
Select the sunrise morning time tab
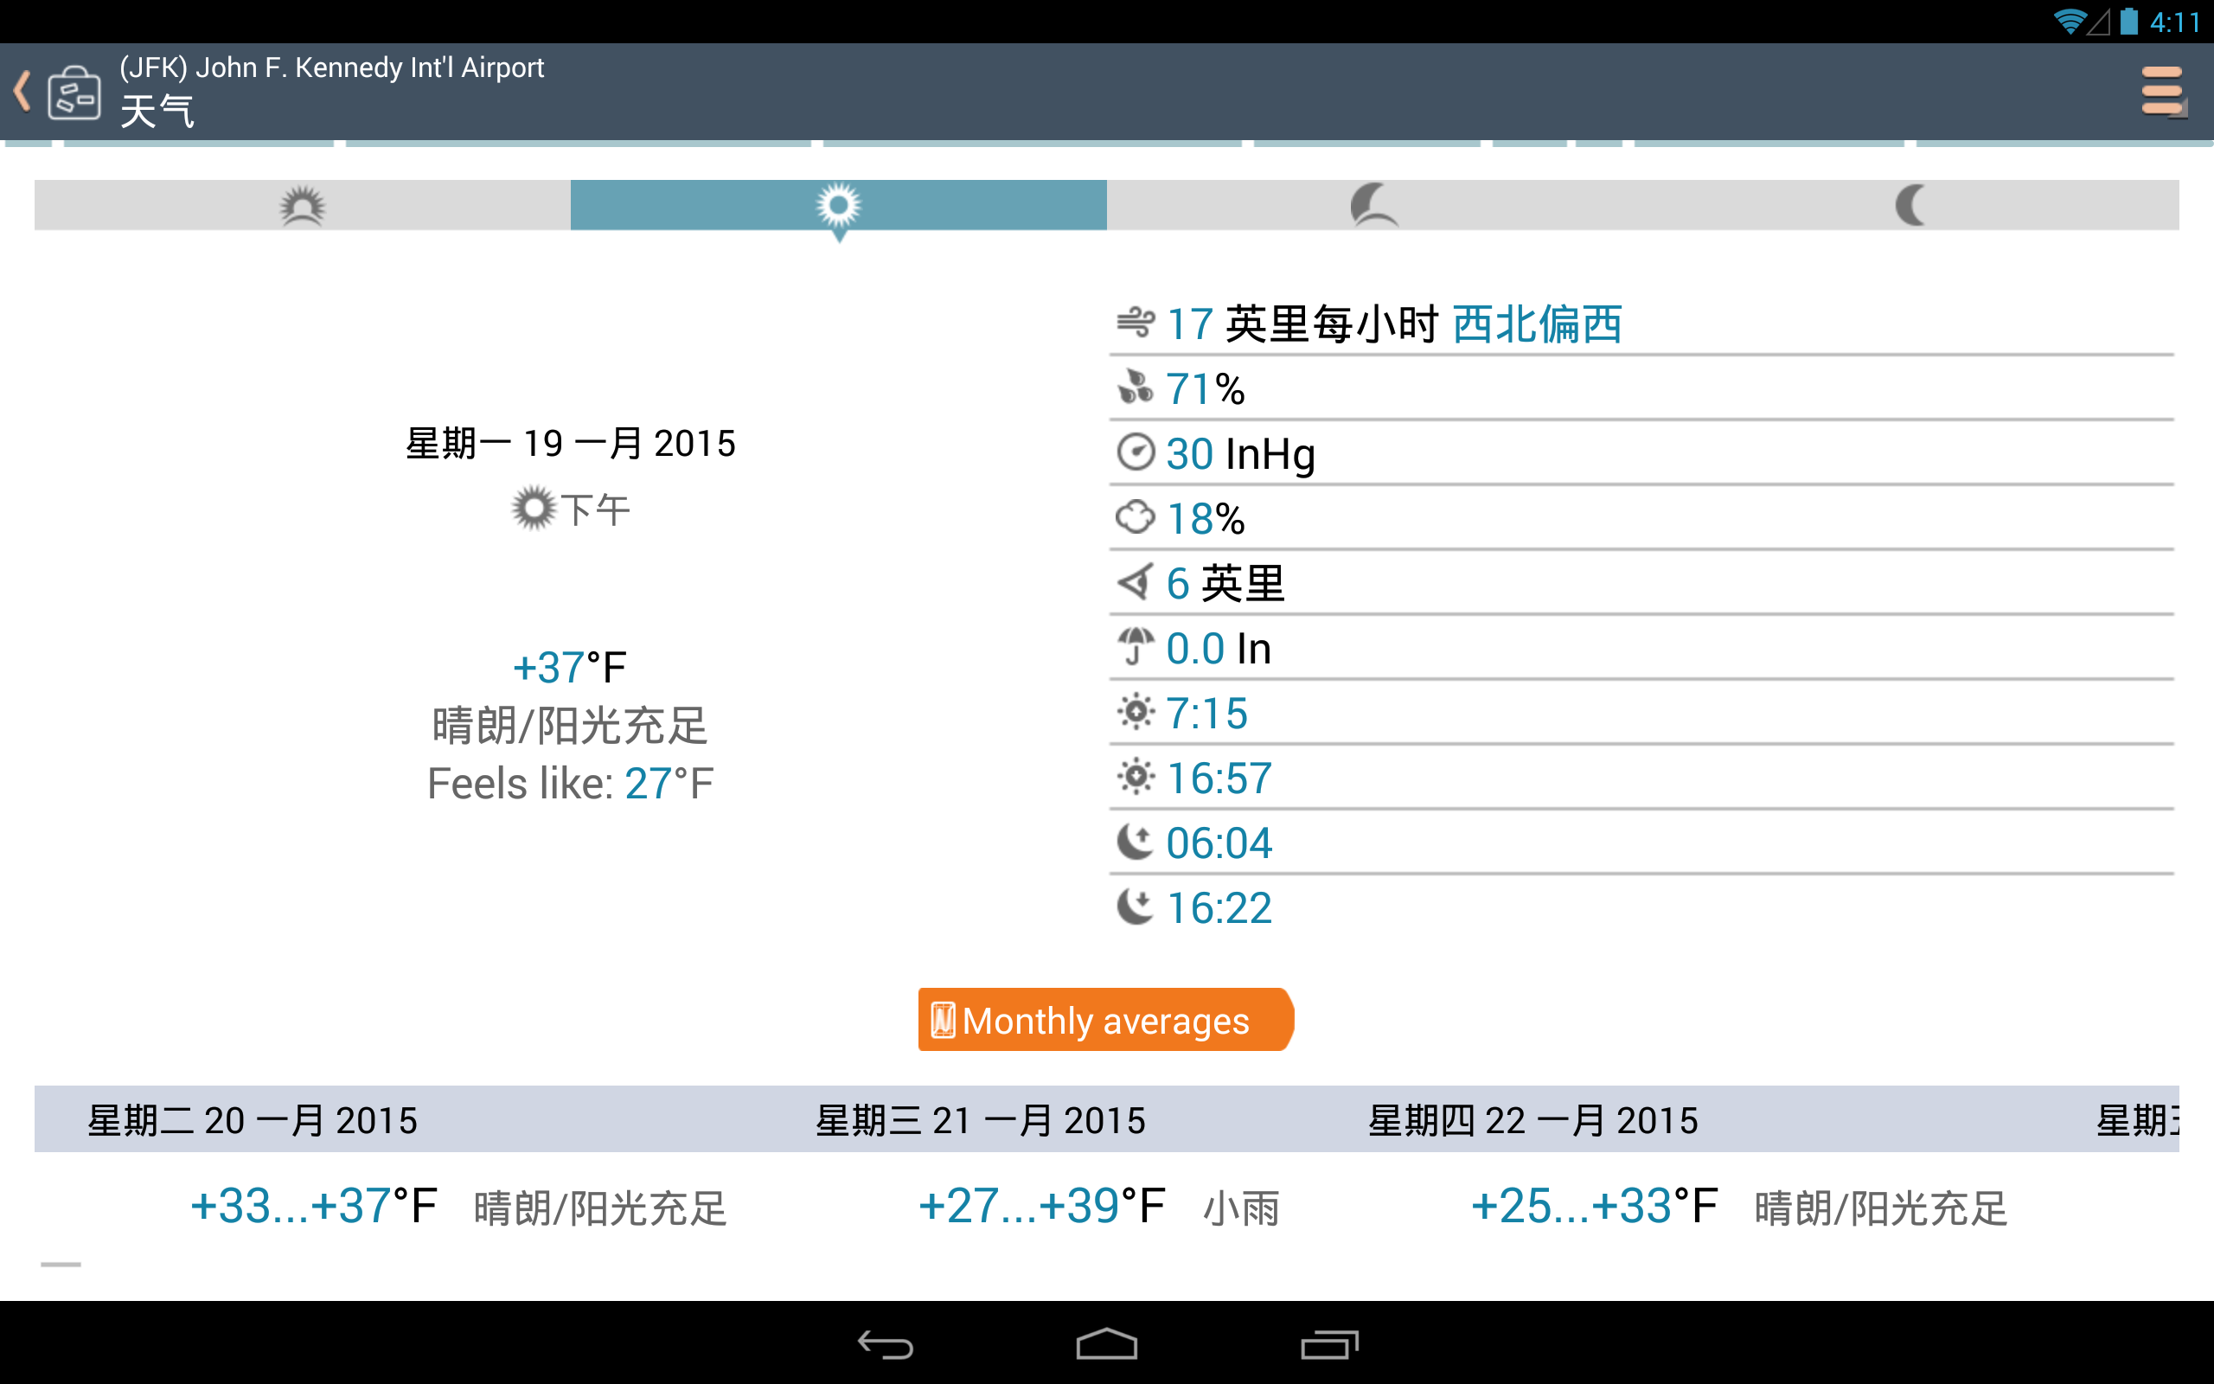302,205
